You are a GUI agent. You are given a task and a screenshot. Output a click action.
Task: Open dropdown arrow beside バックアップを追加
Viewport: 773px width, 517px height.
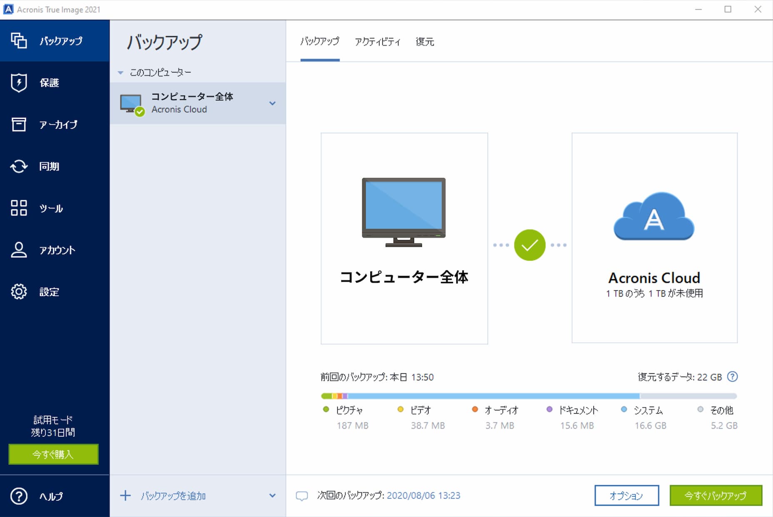[x=272, y=496]
